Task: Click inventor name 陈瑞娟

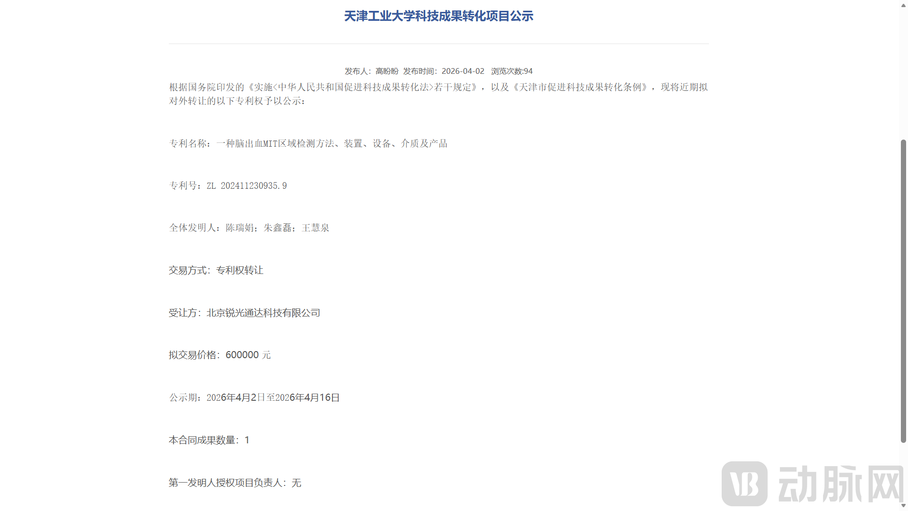Action: (238, 228)
